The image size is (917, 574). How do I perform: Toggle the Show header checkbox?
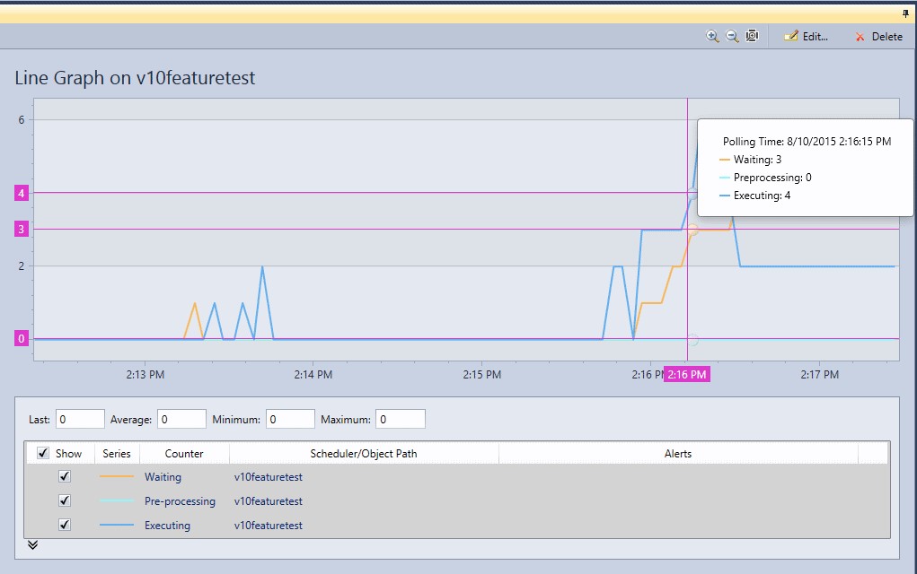point(42,453)
